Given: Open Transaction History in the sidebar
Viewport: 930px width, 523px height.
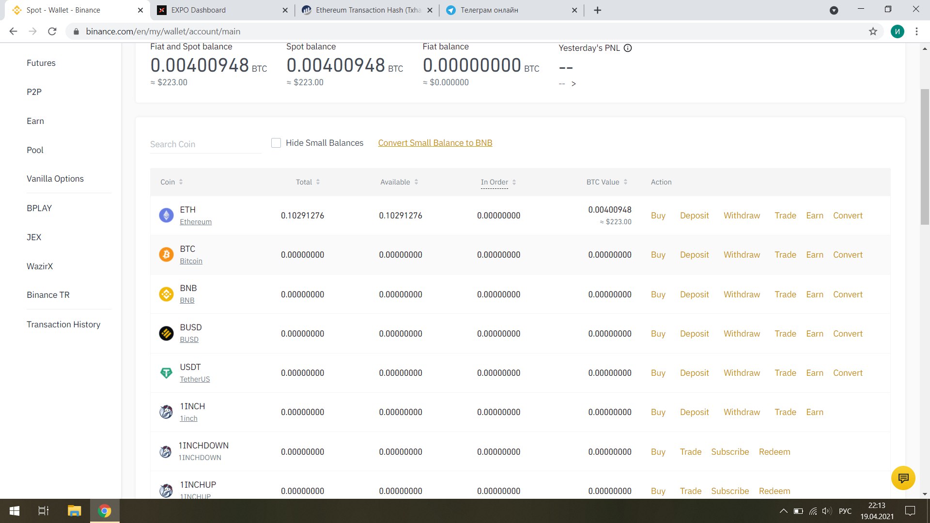Looking at the screenshot, I should pyautogui.click(x=63, y=324).
